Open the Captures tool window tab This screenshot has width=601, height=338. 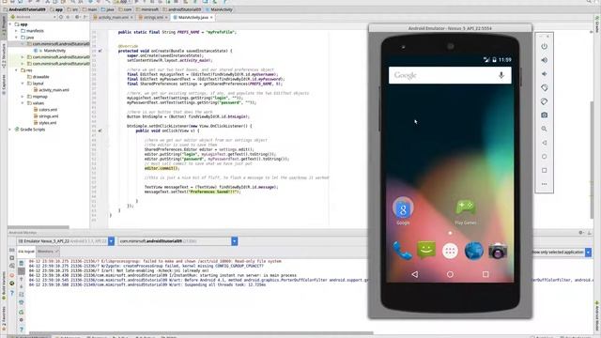(4, 84)
